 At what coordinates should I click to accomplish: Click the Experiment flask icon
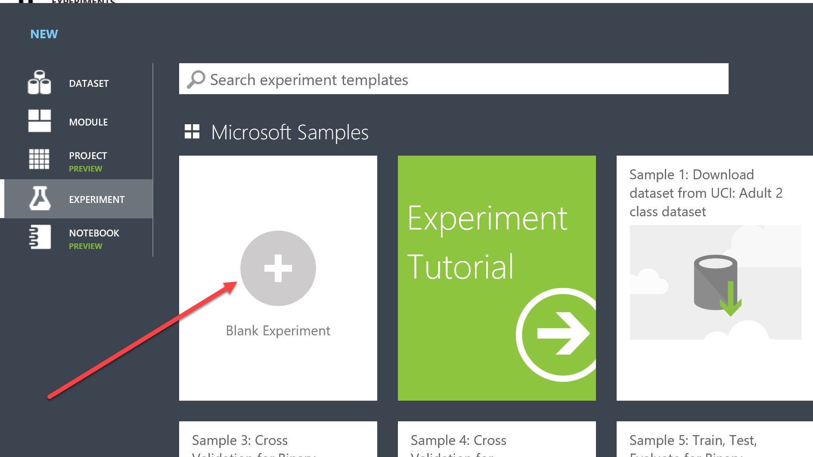point(40,199)
